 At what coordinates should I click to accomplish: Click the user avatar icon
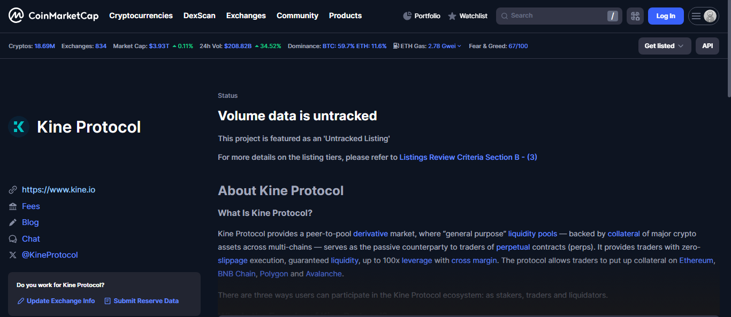pyautogui.click(x=710, y=16)
